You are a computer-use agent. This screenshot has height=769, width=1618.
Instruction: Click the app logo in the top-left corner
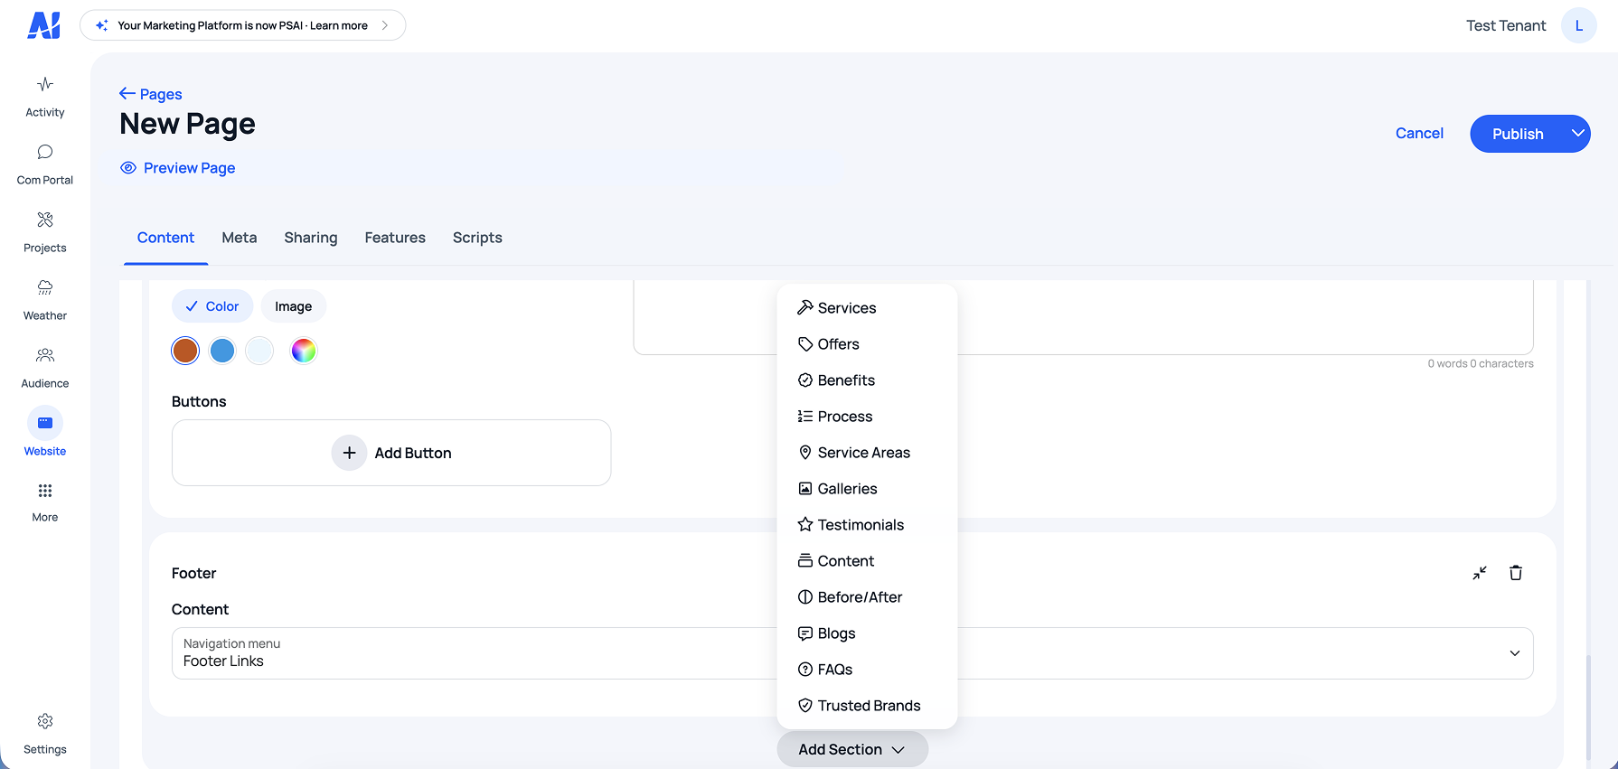44,25
